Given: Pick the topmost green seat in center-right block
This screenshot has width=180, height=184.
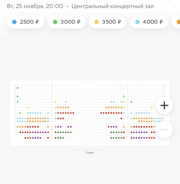Looking at the screenshot, I should pos(124,96).
